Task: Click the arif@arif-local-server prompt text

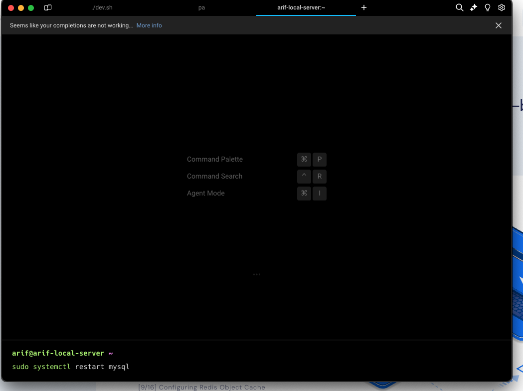Action: click(x=58, y=353)
